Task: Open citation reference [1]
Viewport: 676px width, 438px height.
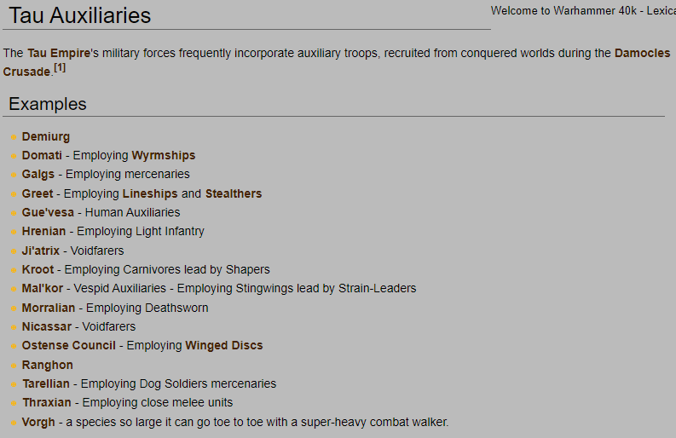Action: [x=60, y=67]
